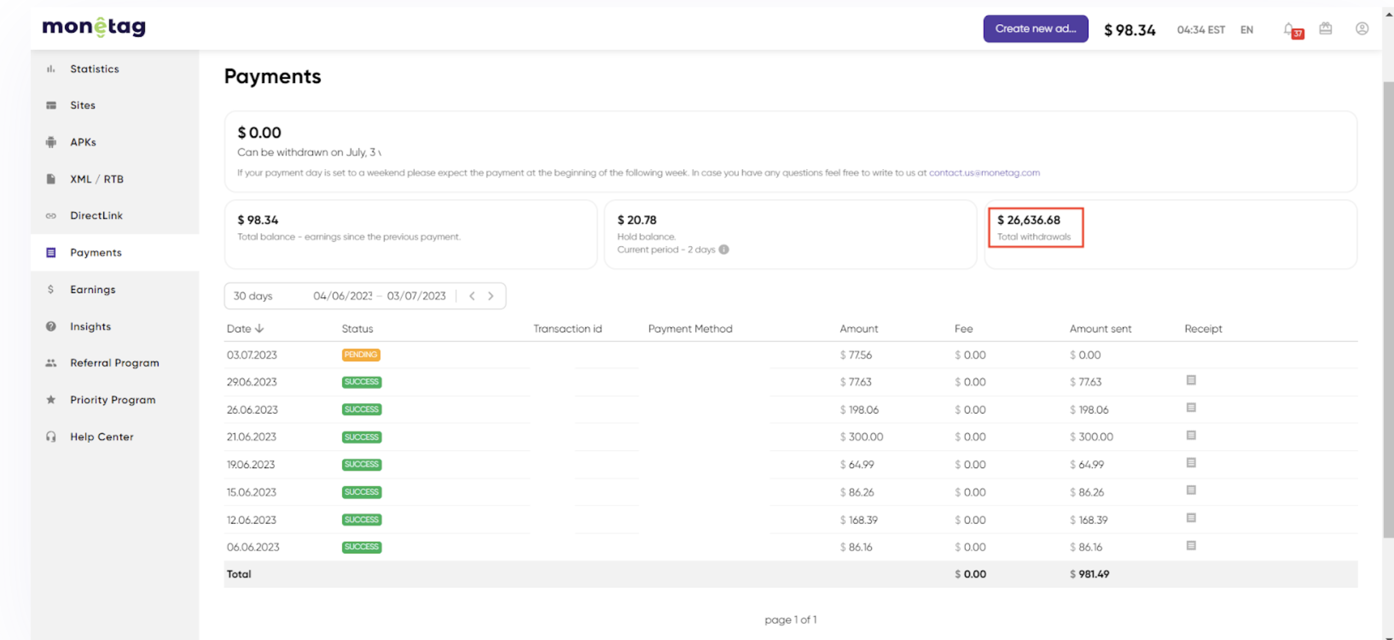The width and height of the screenshot is (1394, 640).
Task: View receipt for the 06.06.2023 payment
Action: (1190, 546)
